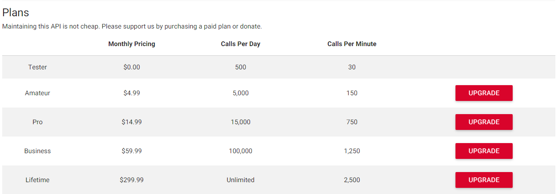Click the Amateur plan name

pyautogui.click(x=37, y=93)
